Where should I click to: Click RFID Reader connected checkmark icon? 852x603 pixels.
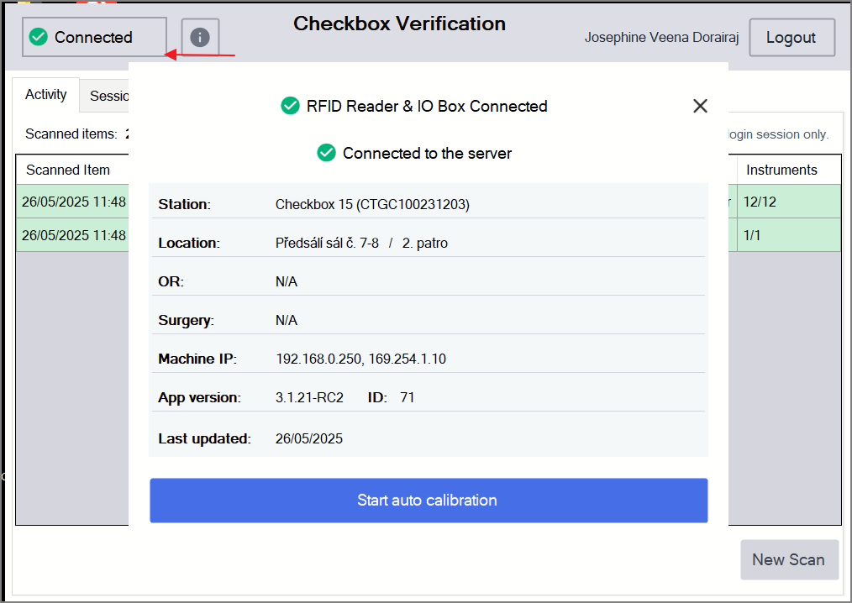click(290, 106)
